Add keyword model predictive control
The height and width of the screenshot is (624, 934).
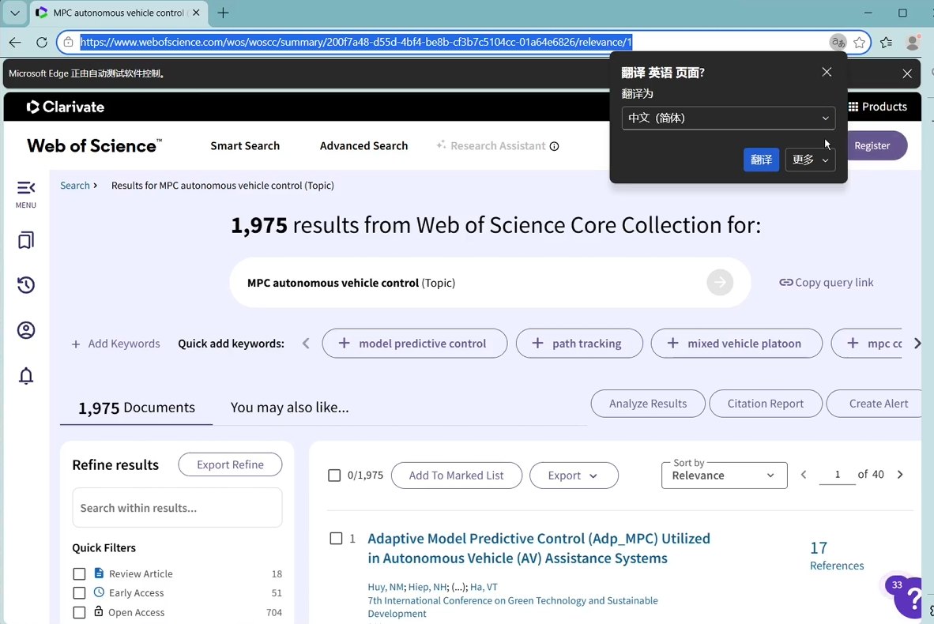pyautogui.click(x=415, y=344)
